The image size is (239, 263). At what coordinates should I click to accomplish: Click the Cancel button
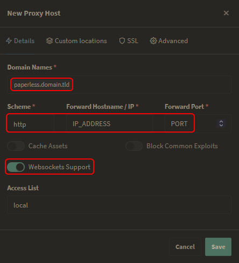[x=185, y=247]
